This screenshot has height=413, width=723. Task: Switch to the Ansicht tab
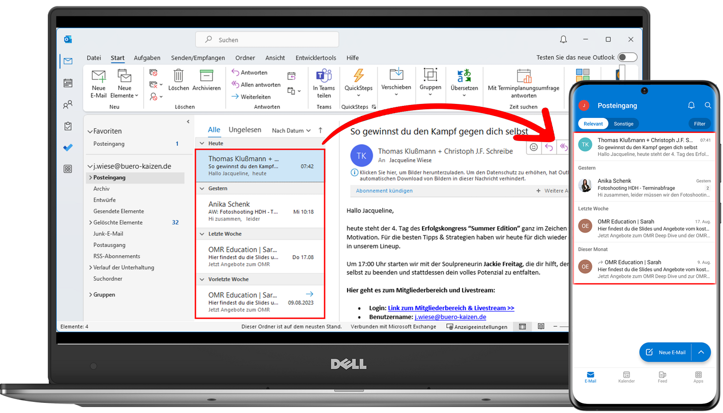pyautogui.click(x=275, y=58)
